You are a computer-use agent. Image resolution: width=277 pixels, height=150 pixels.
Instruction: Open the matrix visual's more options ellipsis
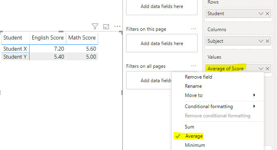pyautogui.click(x=117, y=26)
